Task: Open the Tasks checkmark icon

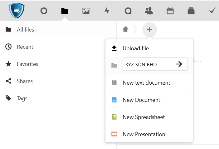Action: click(x=212, y=11)
